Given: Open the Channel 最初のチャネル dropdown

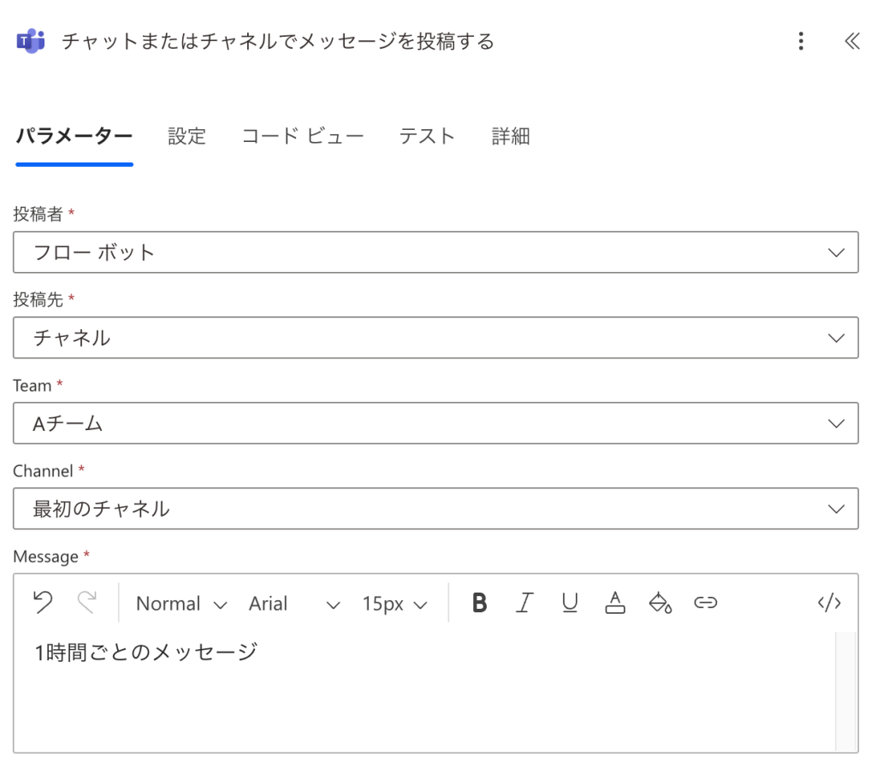Looking at the screenshot, I should pos(435,509).
